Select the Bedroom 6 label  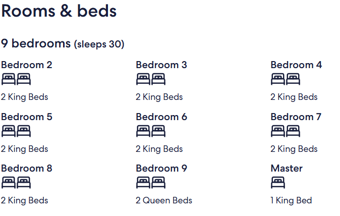click(x=161, y=117)
